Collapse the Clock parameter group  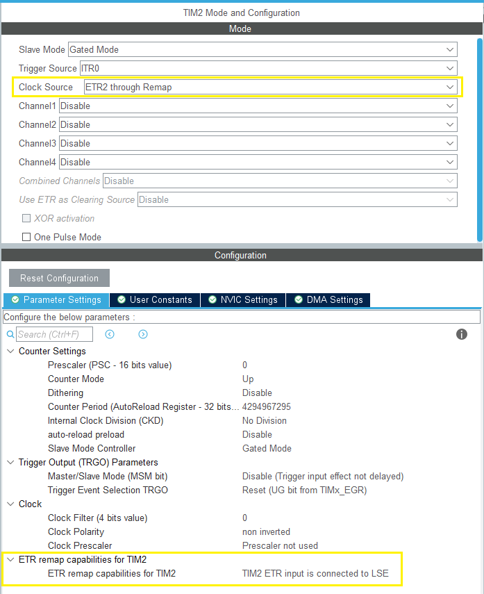[x=10, y=504]
